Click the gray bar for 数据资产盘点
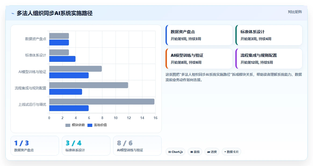Image resolution: width=313 pixels, height=166 pixels. (59, 36)
